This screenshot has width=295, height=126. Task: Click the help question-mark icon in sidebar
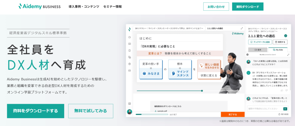[129, 64]
